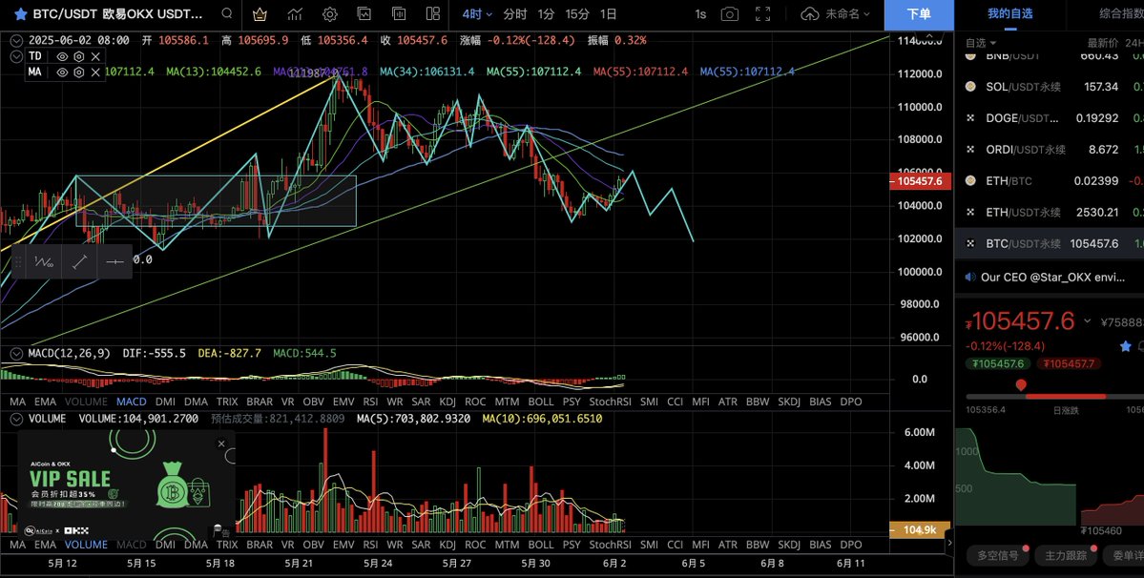Select ORDI/USDT永续 in watchlist

coord(1050,150)
